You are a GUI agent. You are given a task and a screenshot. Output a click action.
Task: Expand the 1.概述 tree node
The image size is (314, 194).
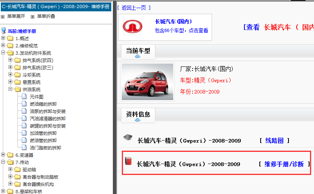coord(3,38)
